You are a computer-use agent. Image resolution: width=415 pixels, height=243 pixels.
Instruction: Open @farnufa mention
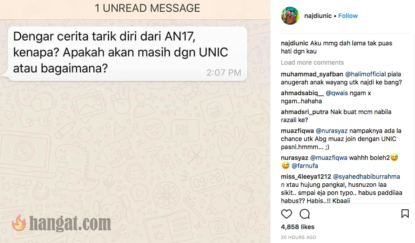click(x=305, y=166)
